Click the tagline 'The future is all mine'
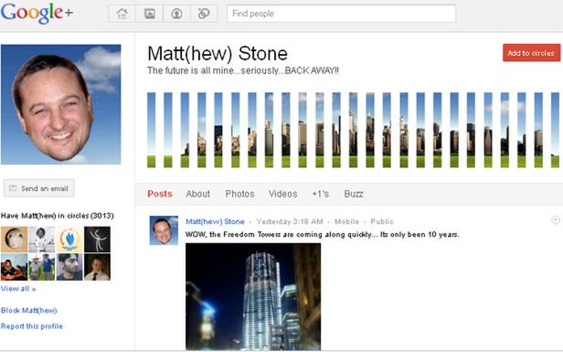Viewport: 563px width, 352px height. tap(243, 70)
